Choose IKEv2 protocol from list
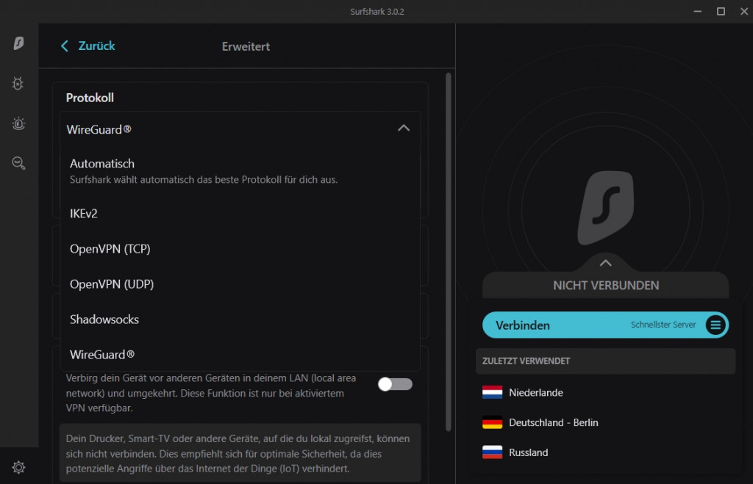The image size is (753, 484). pos(240,214)
